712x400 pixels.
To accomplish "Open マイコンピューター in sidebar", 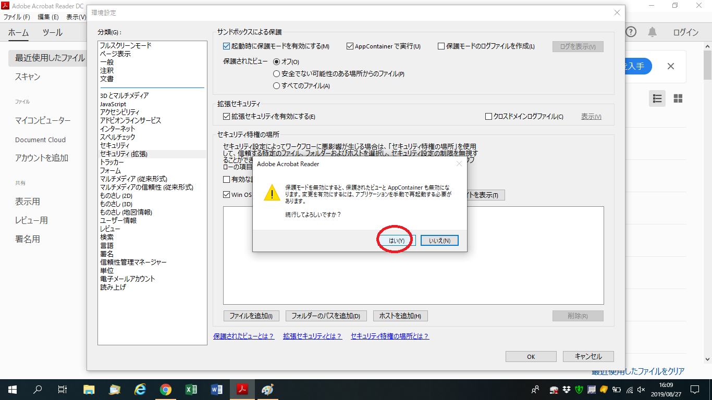I will coord(43,121).
